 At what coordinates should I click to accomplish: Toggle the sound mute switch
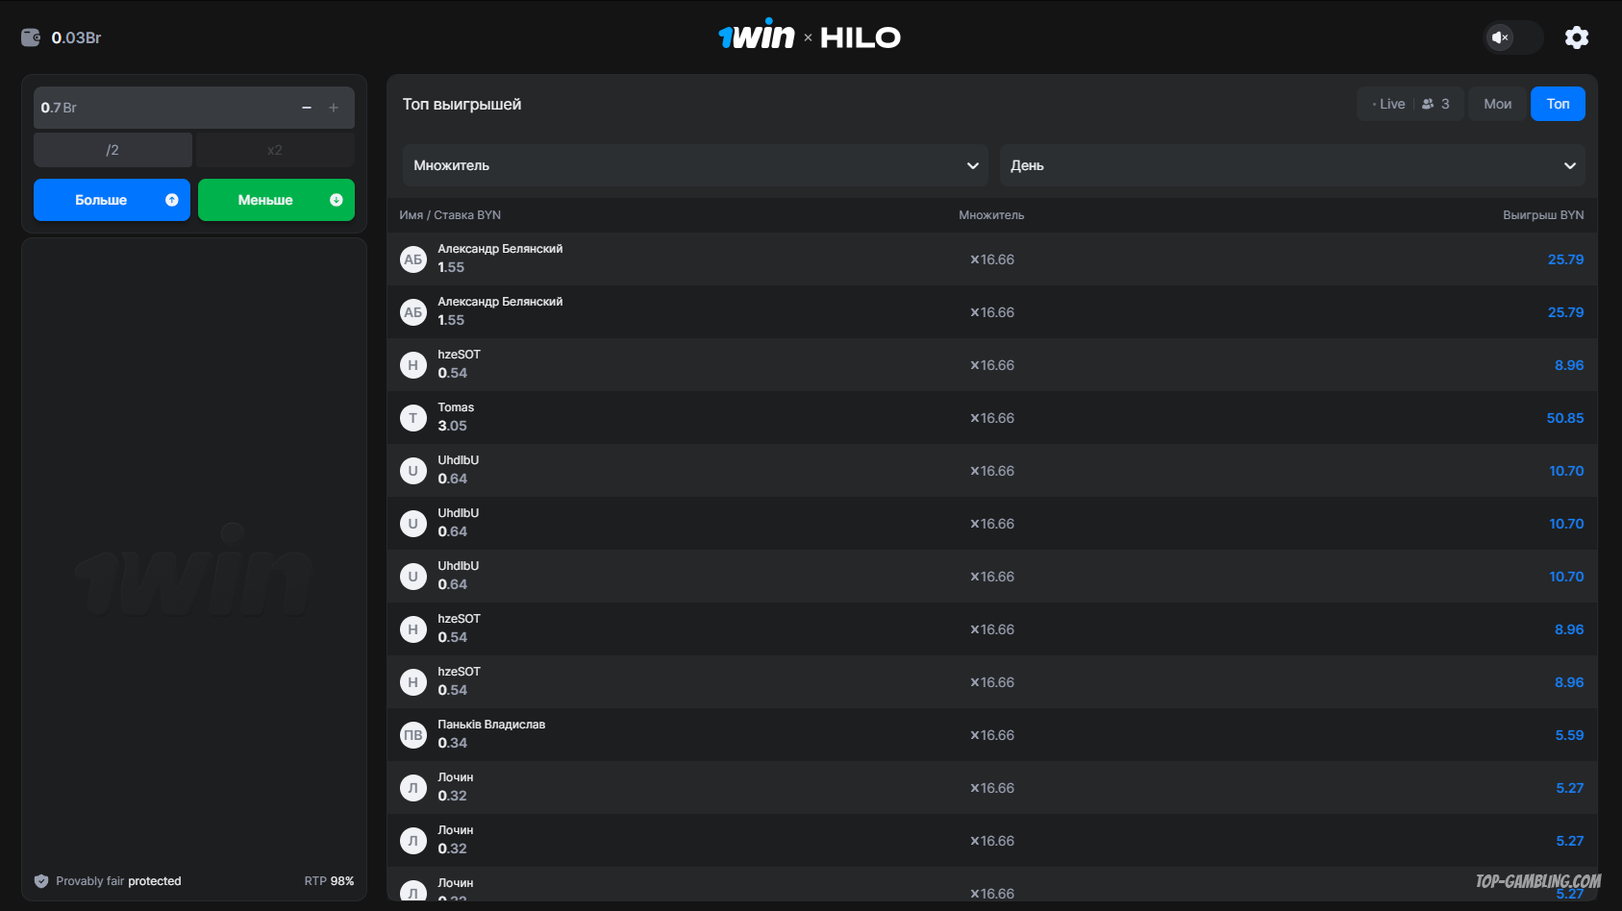click(1513, 37)
